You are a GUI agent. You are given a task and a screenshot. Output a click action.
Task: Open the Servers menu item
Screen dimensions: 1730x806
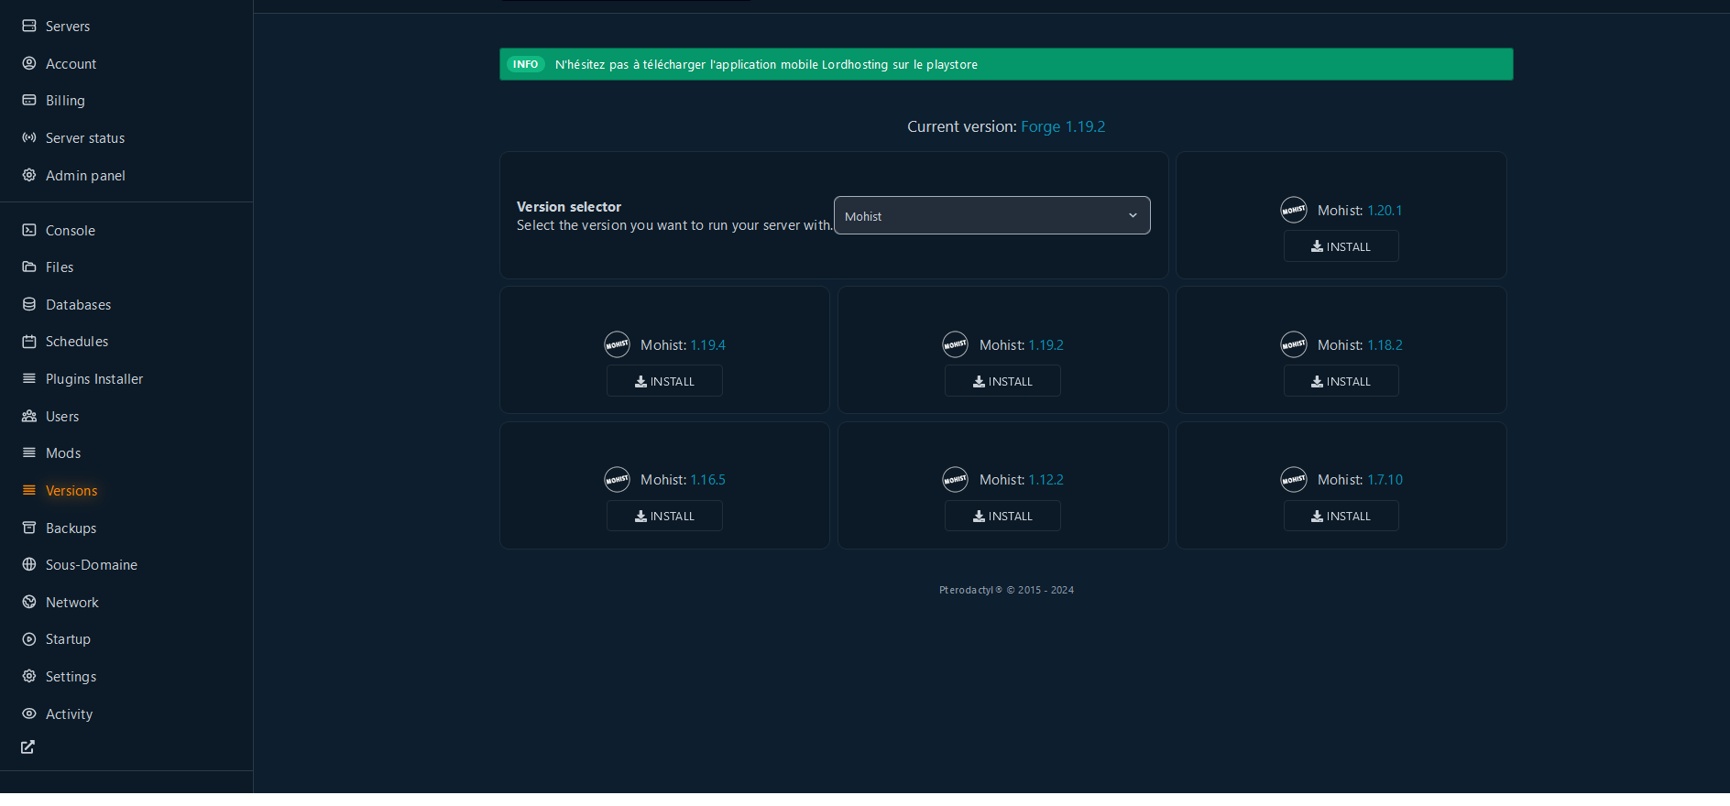click(x=68, y=26)
